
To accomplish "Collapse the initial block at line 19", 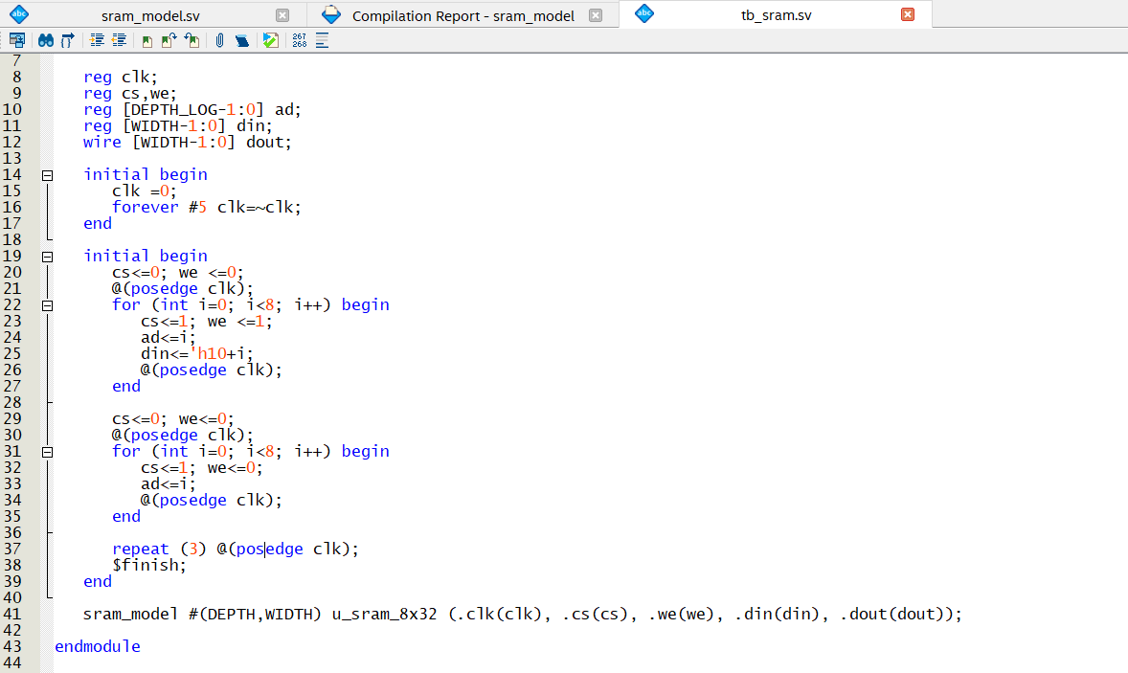I will [48, 257].
